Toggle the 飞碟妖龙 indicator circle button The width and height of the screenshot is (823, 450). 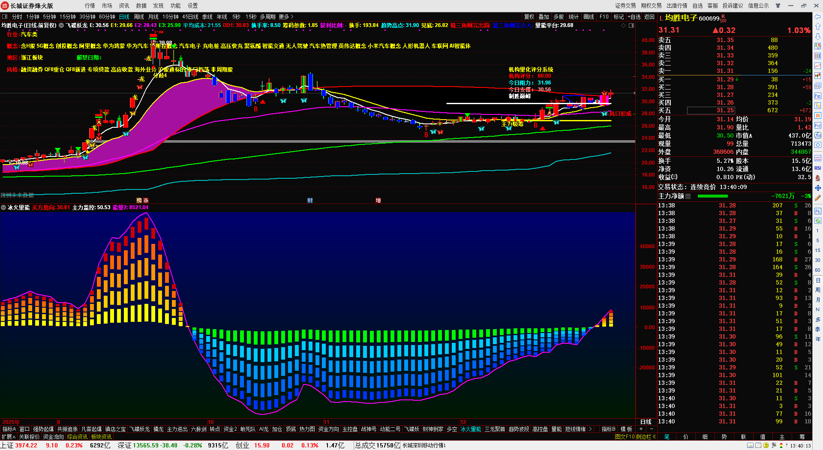tap(62, 25)
